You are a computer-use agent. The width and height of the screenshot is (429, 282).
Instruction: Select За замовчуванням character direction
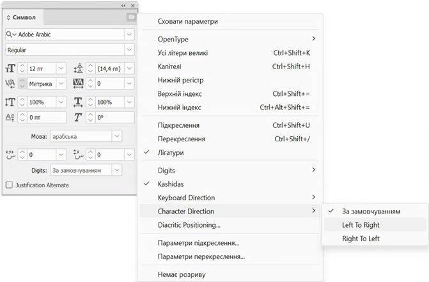coord(375,211)
